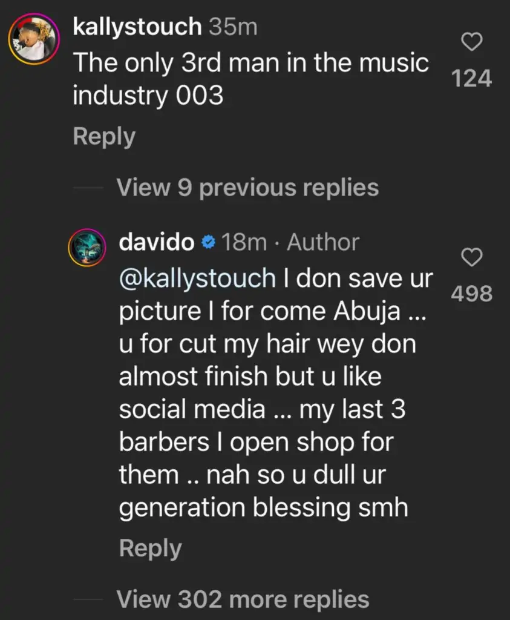The height and width of the screenshot is (620, 510).
Task: Click the 18m timestamp on davido's reply
Action: pos(244,243)
